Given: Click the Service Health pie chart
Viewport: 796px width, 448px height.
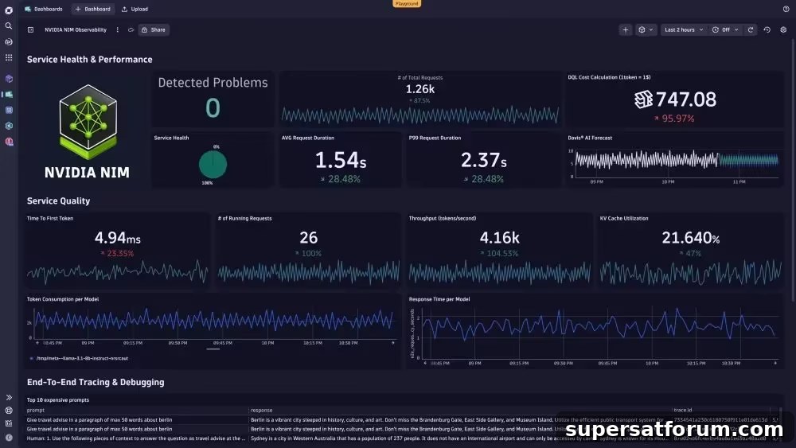Looking at the screenshot, I should click(213, 165).
